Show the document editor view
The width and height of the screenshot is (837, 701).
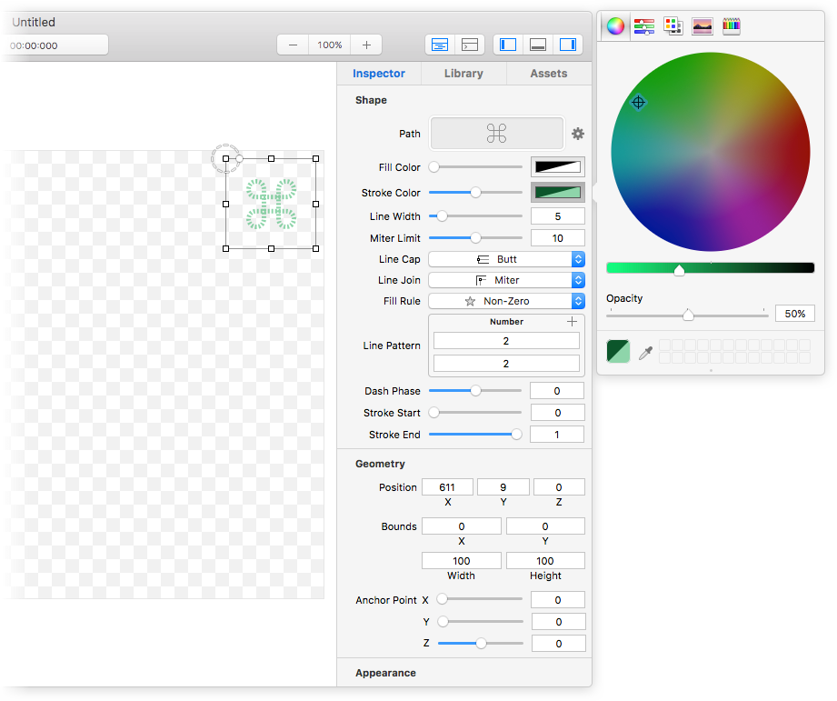coord(440,45)
